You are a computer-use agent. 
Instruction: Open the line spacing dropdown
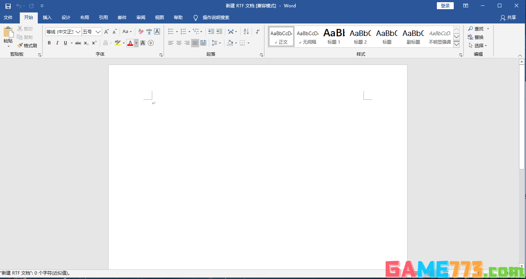216,43
